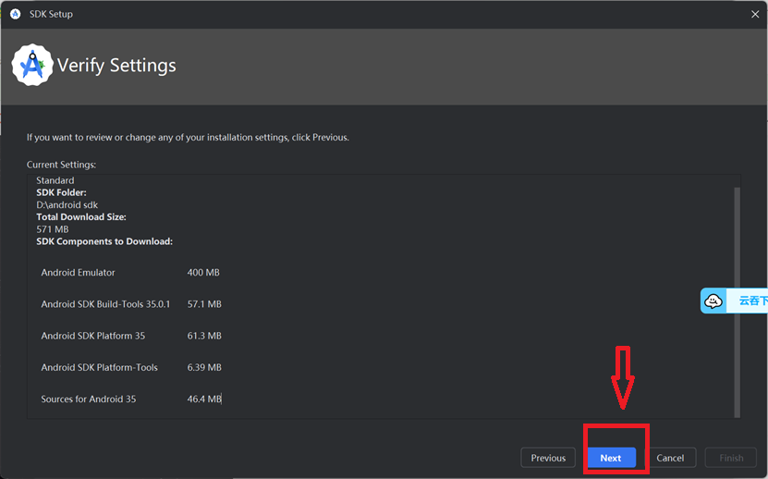Cancel the SDK setup
Viewport: 768px width, 479px height.
670,458
